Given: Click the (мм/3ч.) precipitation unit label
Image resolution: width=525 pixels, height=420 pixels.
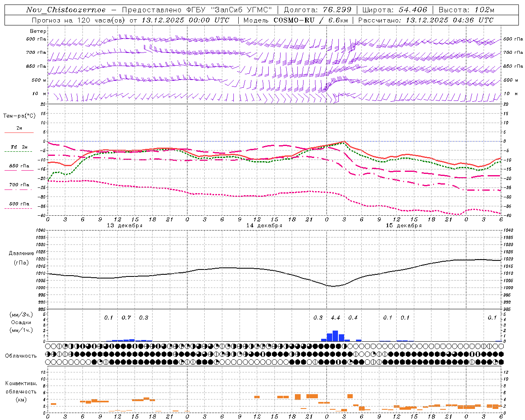Looking at the screenshot, I should (21, 315).
